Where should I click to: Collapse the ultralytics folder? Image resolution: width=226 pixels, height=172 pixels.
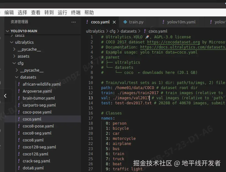12,42
